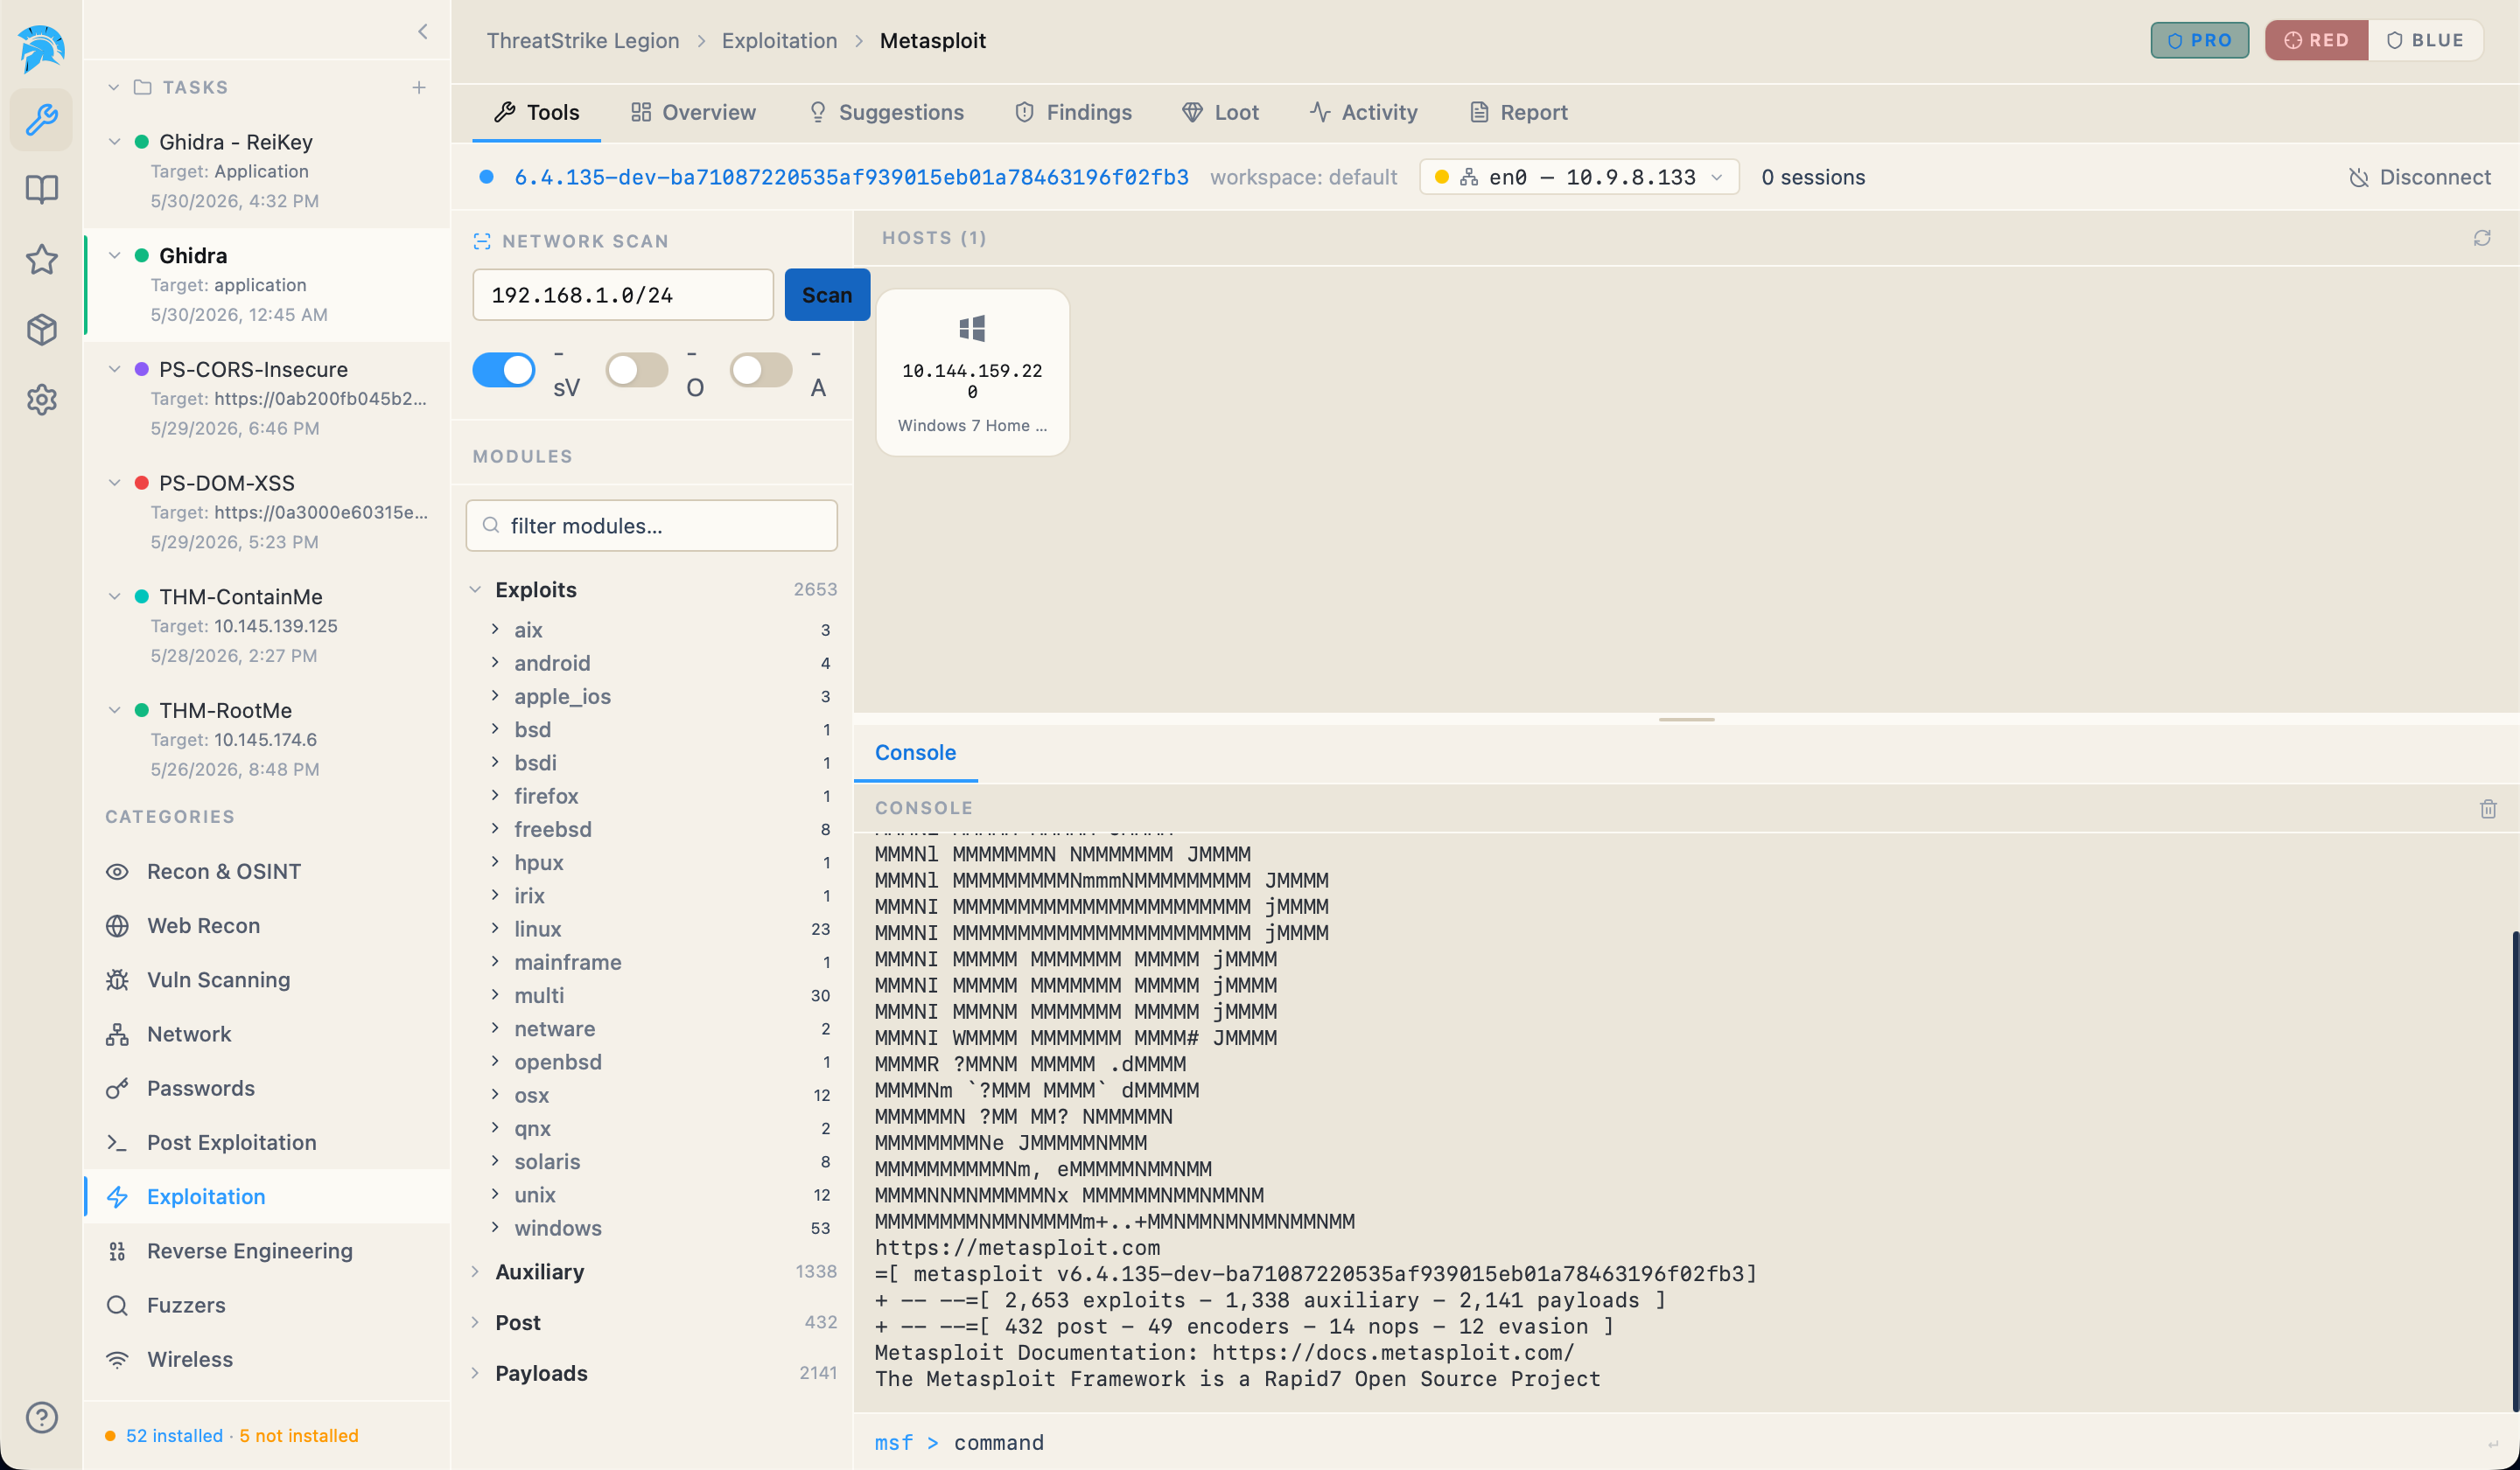
Task: Open Web Recon category
Action: pyautogui.click(x=267, y=925)
